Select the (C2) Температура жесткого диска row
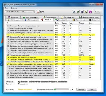The height and width of the screenshot is (96, 106). pyautogui.click(x=51, y=55)
